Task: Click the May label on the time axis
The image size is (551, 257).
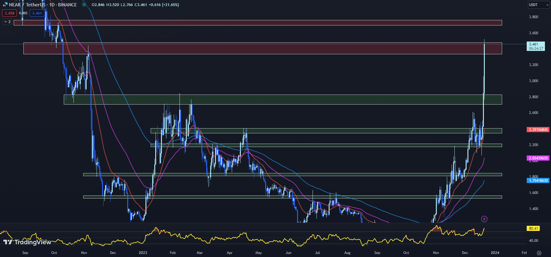Action: pos(258,253)
